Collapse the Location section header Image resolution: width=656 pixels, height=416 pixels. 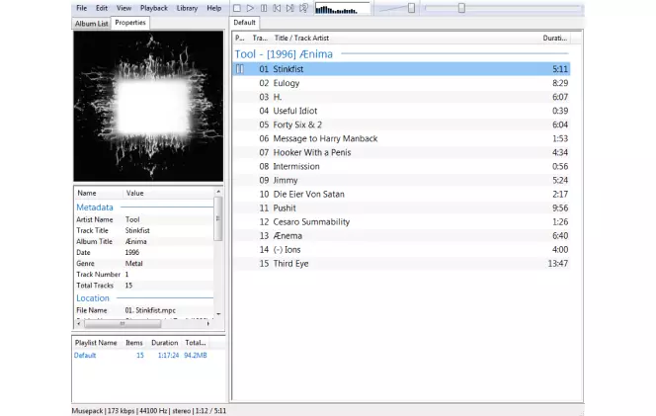pos(93,298)
